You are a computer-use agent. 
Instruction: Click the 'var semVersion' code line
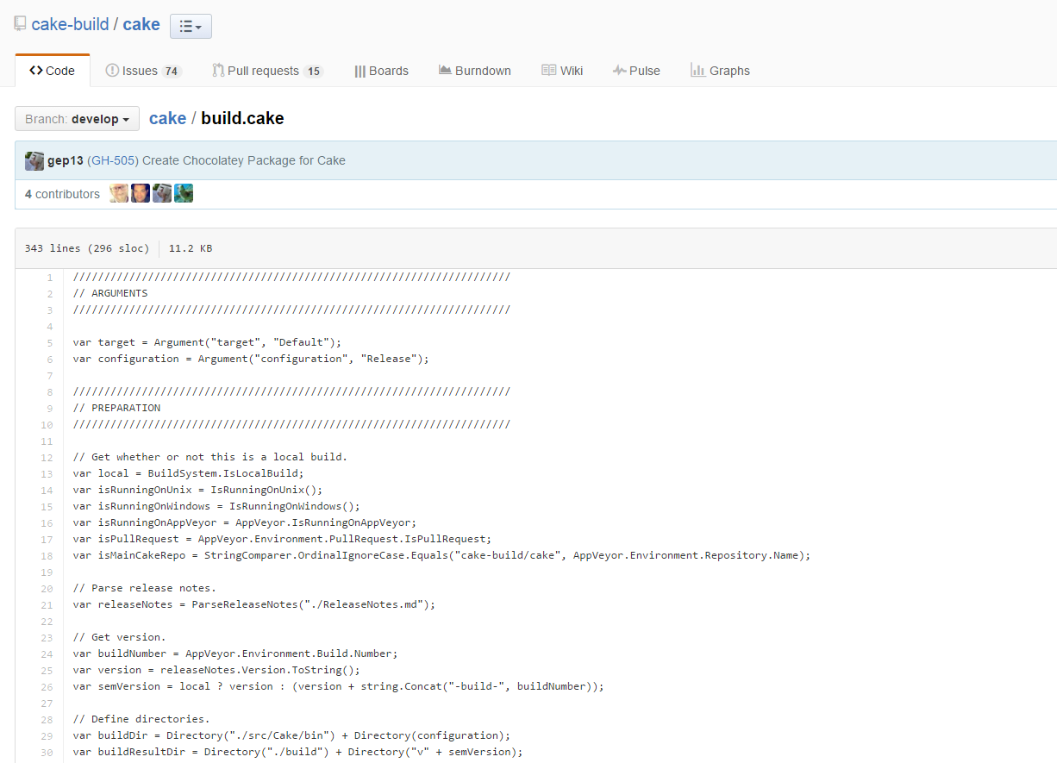(339, 686)
